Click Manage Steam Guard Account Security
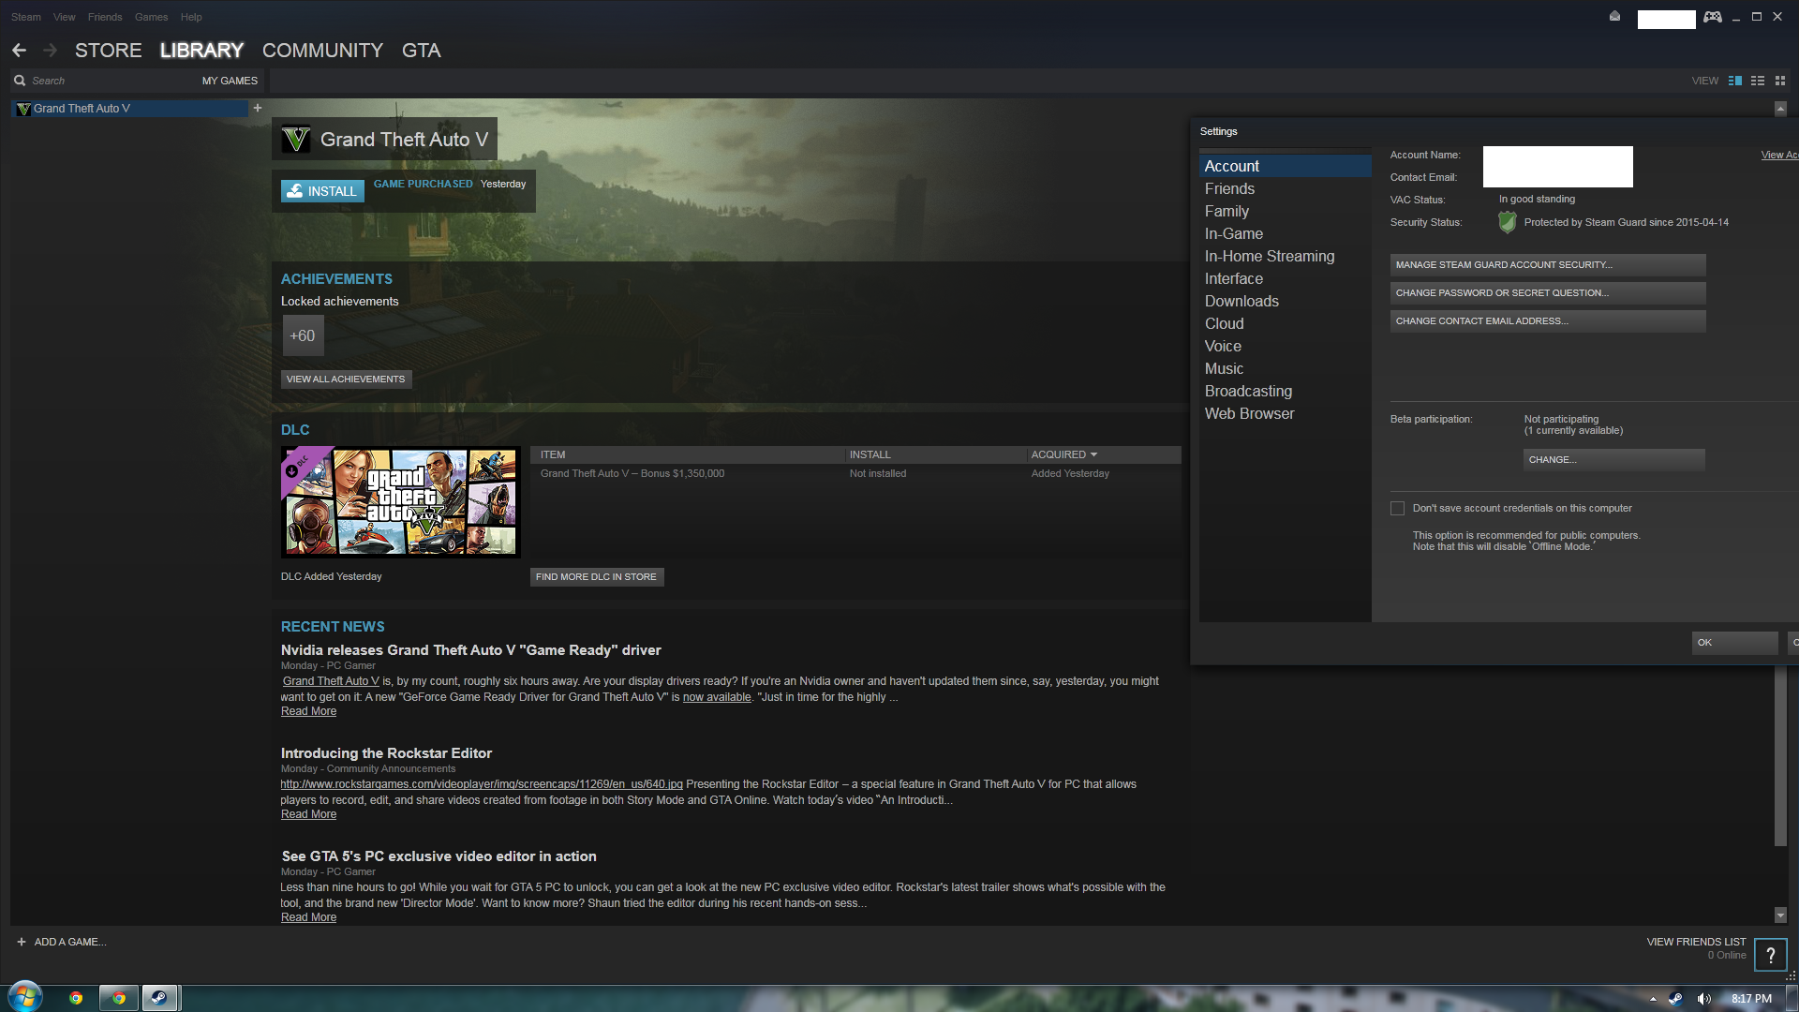Image resolution: width=1799 pixels, height=1012 pixels. 1548,265
